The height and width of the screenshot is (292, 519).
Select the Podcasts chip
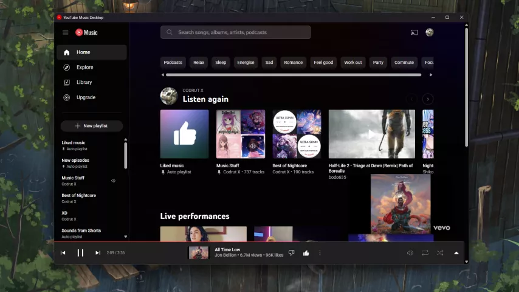click(173, 62)
